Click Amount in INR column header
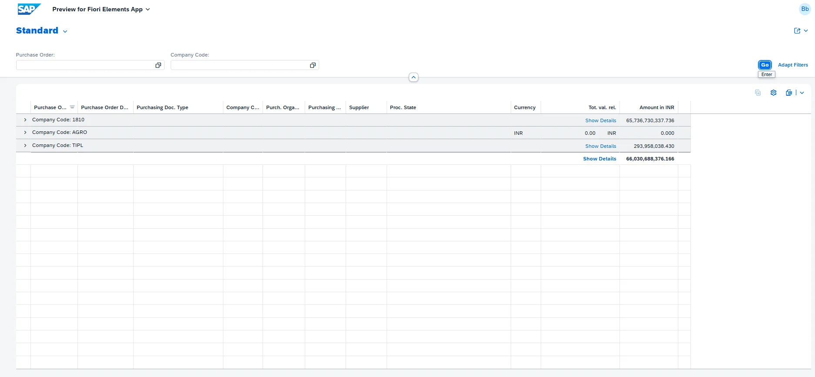 click(x=649, y=107)
